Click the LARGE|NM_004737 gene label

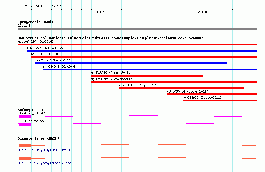coord(31,121)
